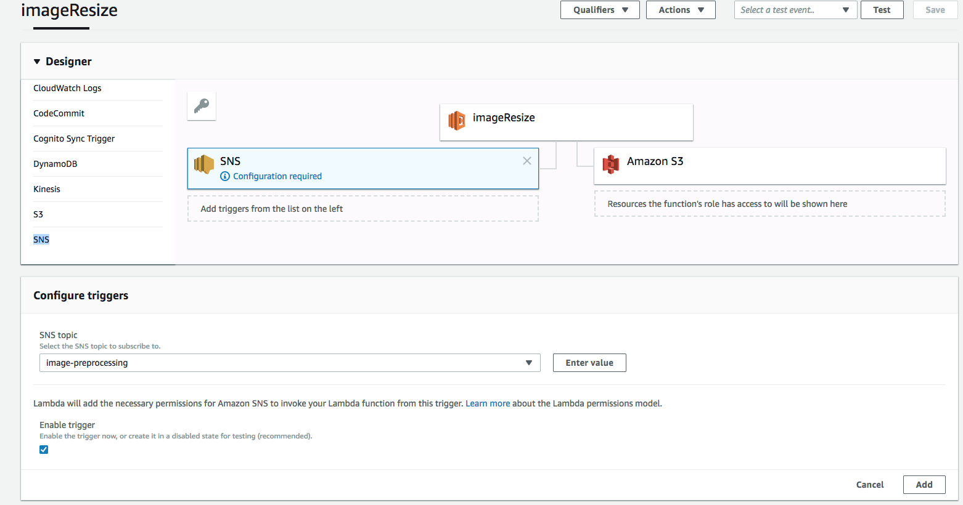Cancel the trigger configuration
This screenshot has width=963, height=505.
pos(870,485)
